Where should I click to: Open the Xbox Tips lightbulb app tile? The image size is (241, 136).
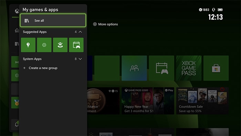[x=28, y=45]
